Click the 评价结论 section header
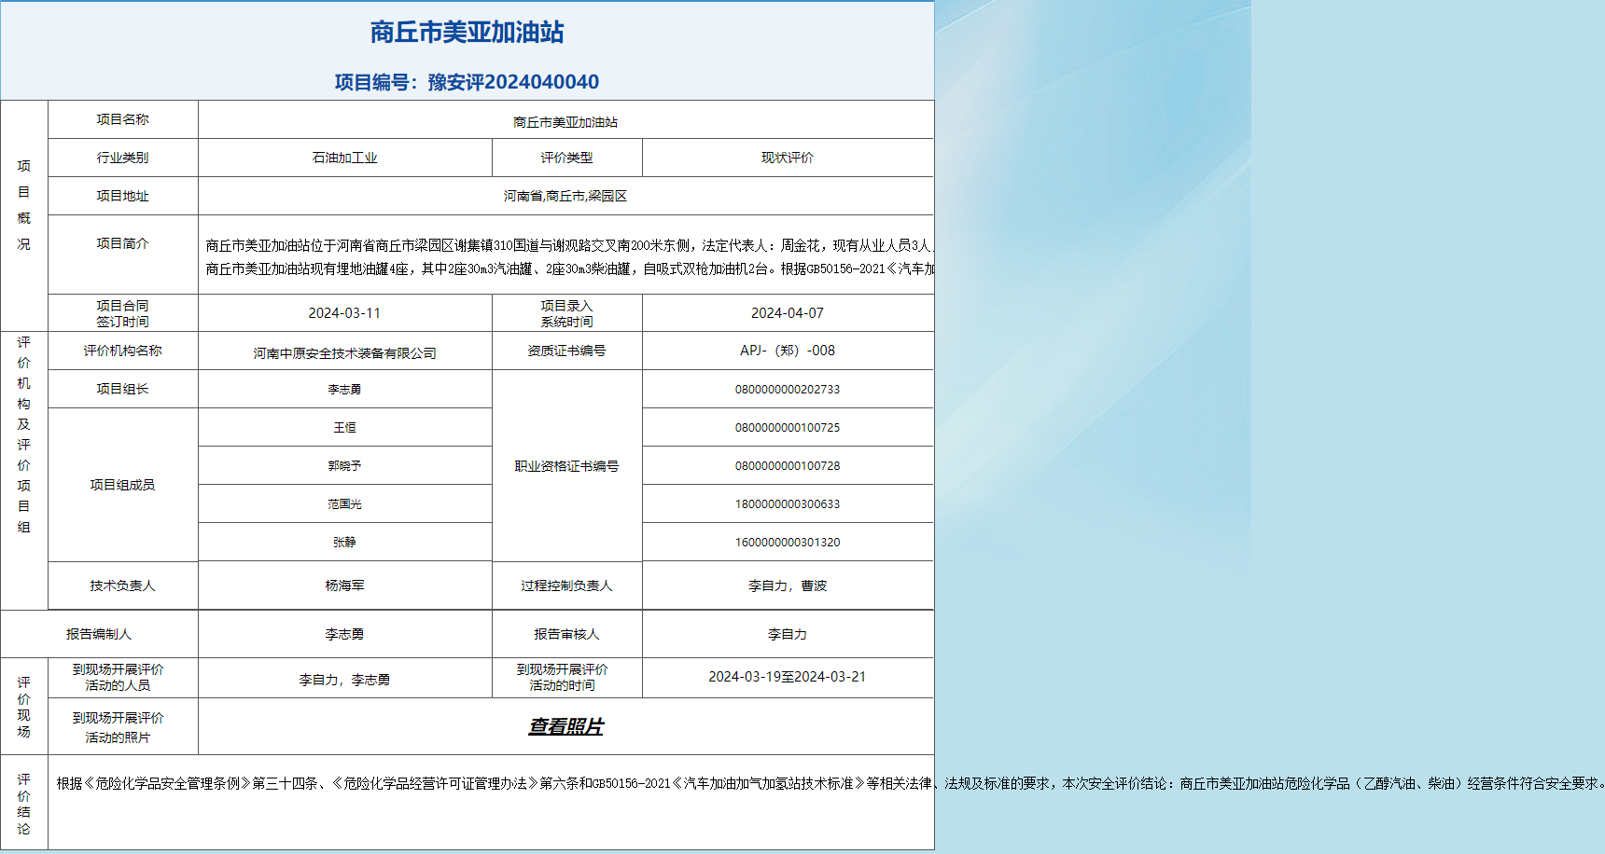 23,804
